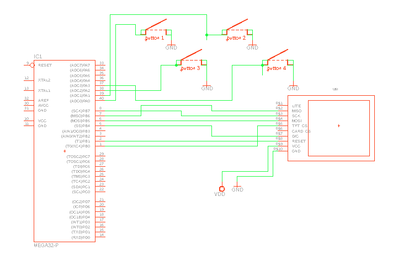Click the (SS)PB4 pin label
The width and height of the screenshot is (414, 262).
82,126
